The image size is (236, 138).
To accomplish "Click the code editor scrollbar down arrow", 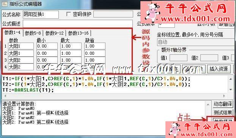I will pos(231,90).
